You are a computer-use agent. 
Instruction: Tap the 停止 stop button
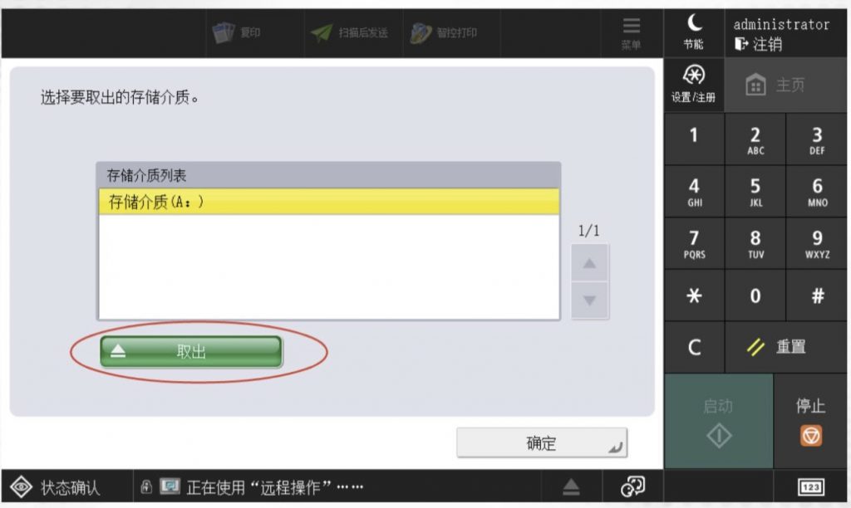click(x=810, y=421)
